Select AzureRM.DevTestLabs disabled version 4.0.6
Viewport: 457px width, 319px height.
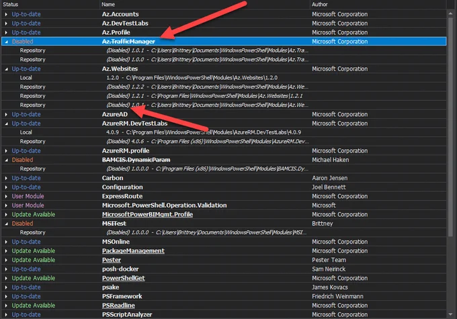[207, 142]
